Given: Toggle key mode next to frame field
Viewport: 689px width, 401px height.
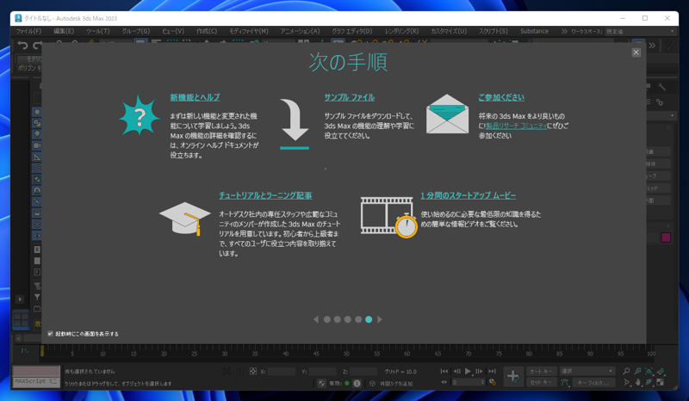Looking at the screenshot, I should click(444, 382).
